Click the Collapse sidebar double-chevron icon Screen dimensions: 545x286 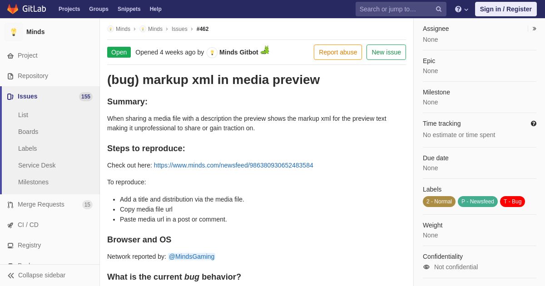(11, 276)
